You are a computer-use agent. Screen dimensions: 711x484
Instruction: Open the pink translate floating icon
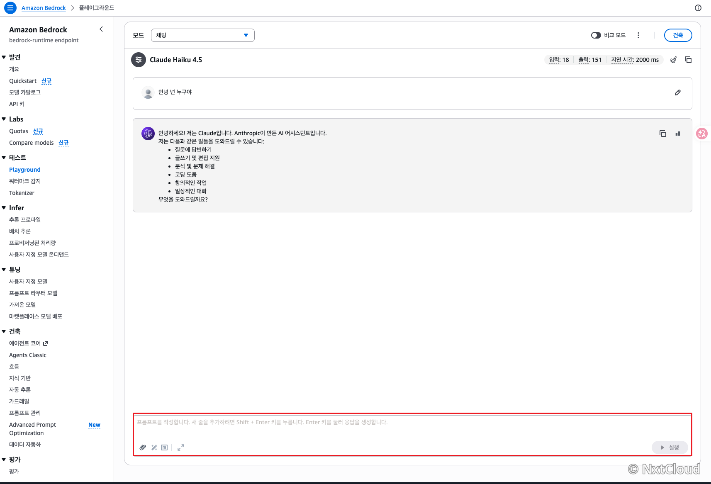pyautogui.click(x=702, y=134)
